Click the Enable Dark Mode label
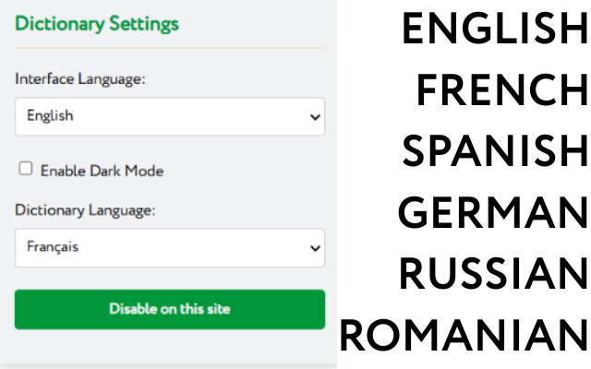 (103, 171)
